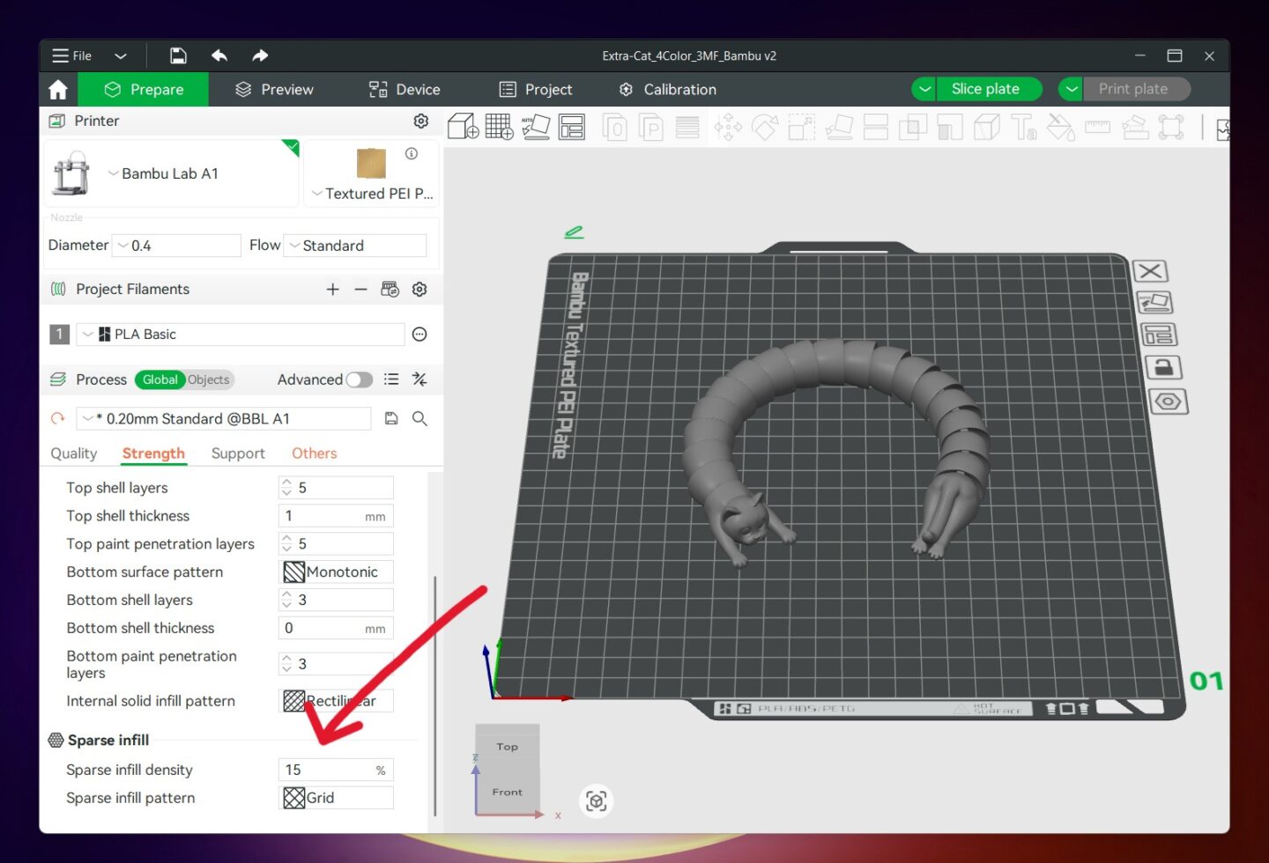Switch Process scope from Global to Objects

(208, 380)
